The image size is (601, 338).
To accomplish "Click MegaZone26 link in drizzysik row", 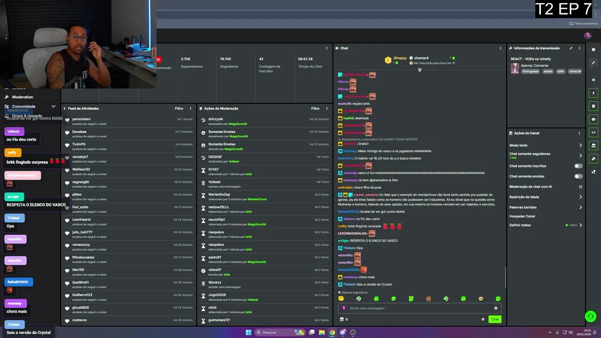I will tap(238, 124).
